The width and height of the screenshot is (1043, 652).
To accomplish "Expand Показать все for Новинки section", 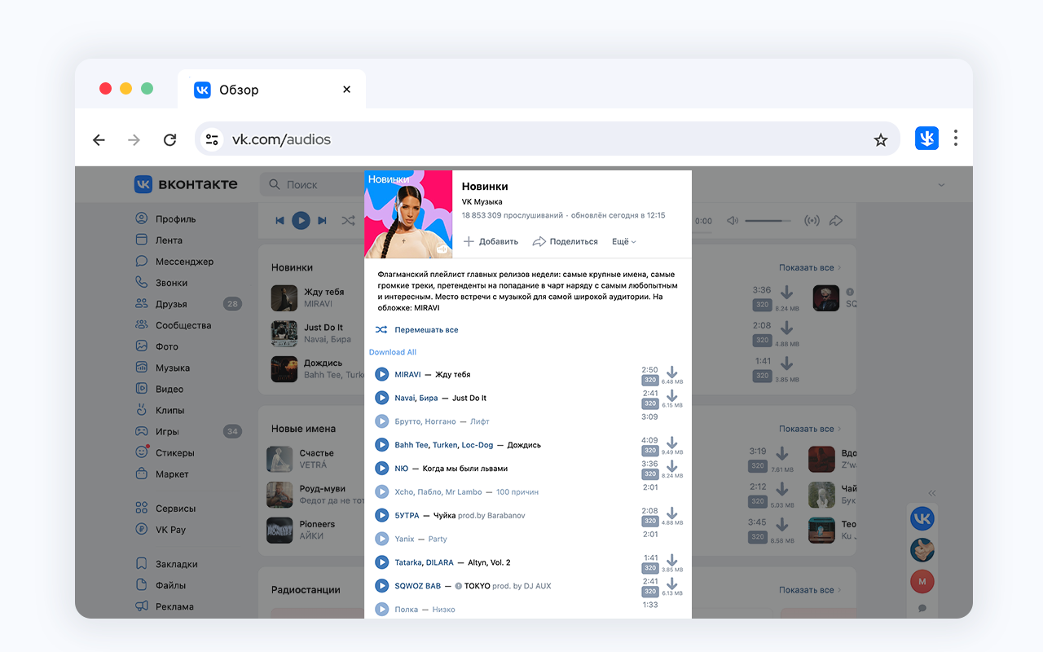I will 810,267.
